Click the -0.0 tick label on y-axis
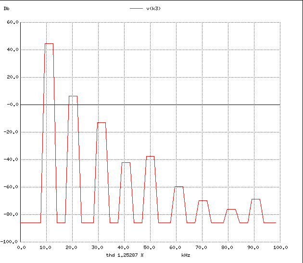303x263 pixels. (12, 105)
